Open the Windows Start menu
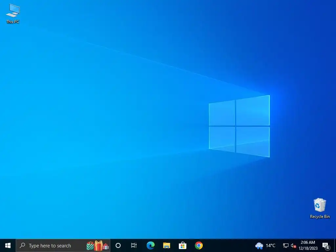336x252 pixels. [8, 245]
